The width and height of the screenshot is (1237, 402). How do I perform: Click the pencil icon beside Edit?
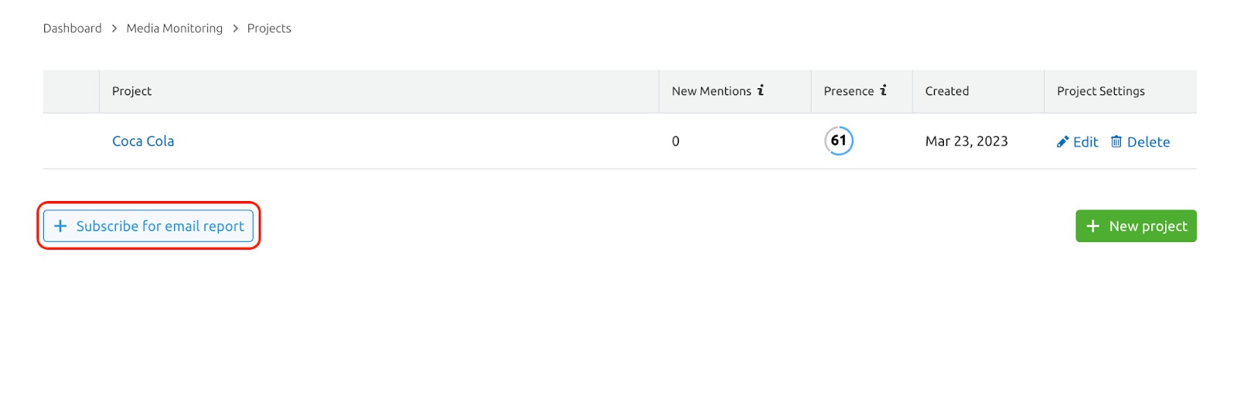pos(1063,141)
